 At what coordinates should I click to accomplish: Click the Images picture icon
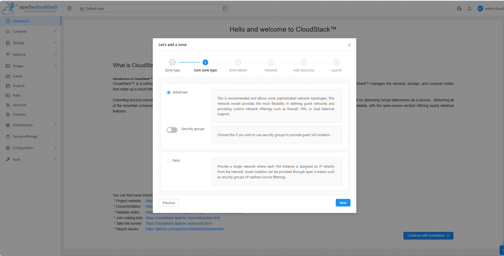[8, 66]
